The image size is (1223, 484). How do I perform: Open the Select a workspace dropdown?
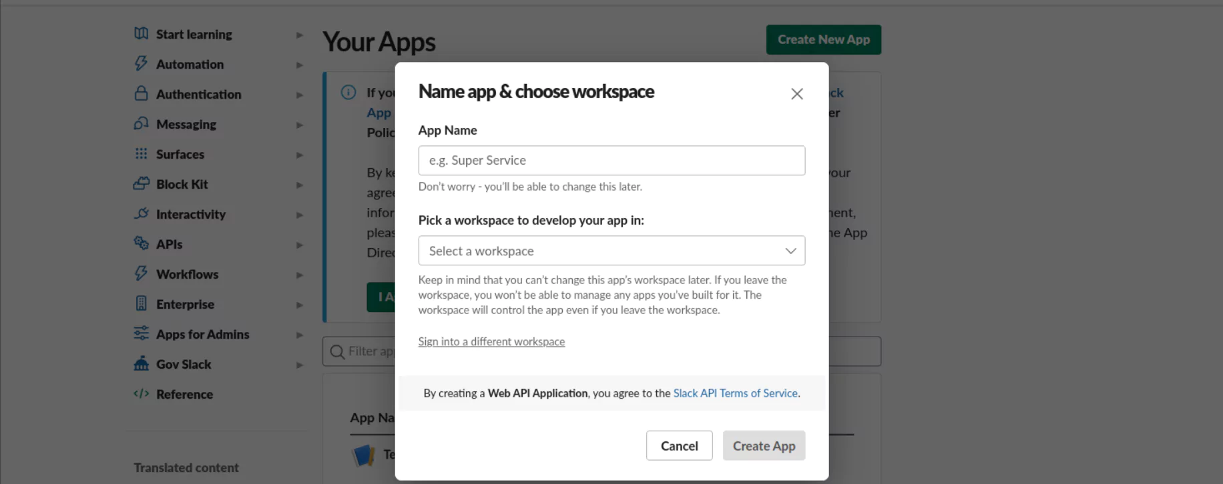point(611,251)
